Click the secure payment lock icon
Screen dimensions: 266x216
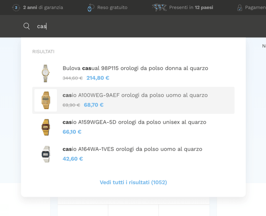pyautogui.click(x=240, y=7)
